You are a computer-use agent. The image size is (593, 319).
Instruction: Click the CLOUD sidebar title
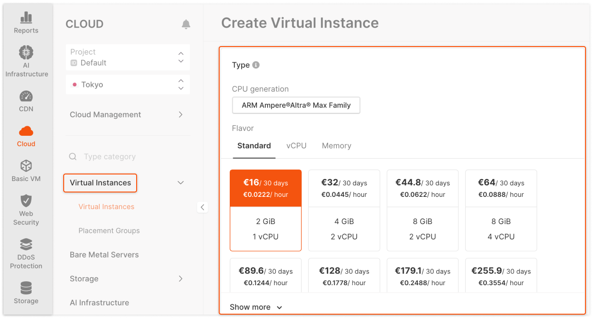[x=84, y=24]
